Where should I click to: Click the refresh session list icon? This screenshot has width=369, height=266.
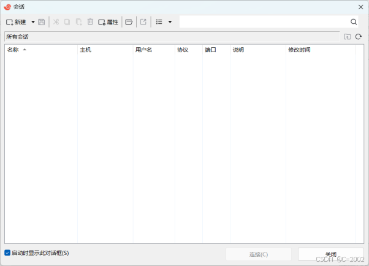(359, 37)
